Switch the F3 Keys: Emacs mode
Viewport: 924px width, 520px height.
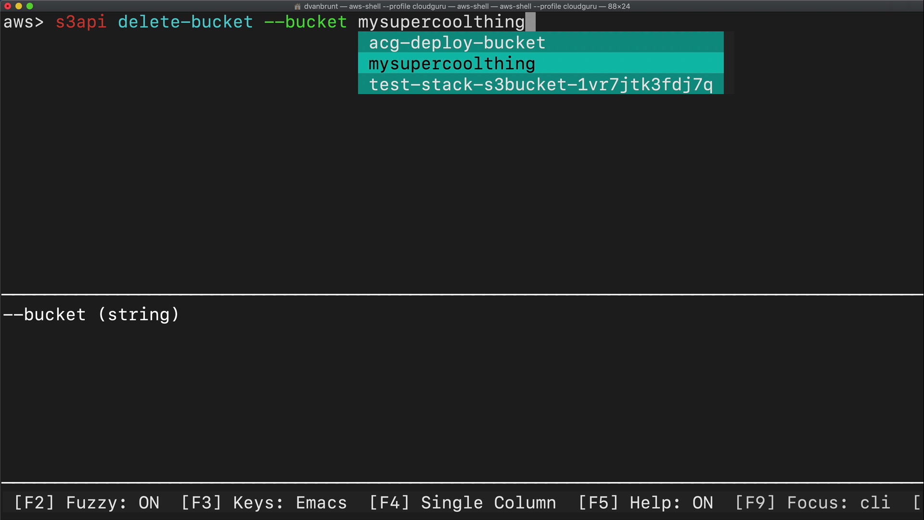click(264, 503)
